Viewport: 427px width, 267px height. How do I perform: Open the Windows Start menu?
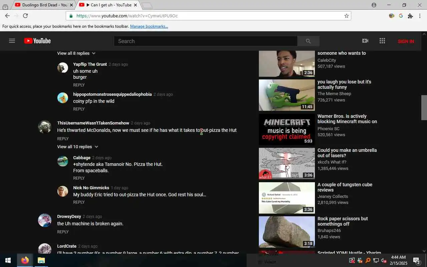point(8,260)
